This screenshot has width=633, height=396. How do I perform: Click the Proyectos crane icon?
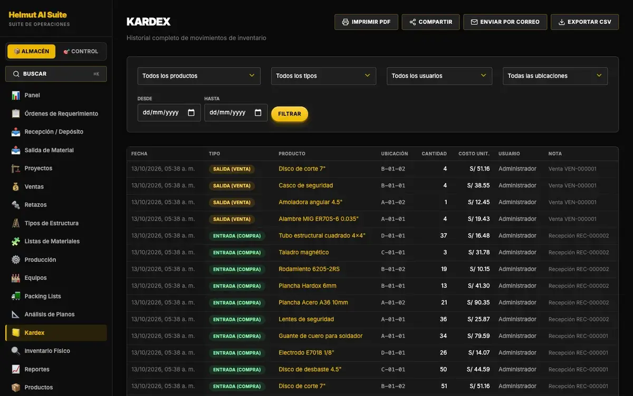pyautogui.click(x=15, y=168)
